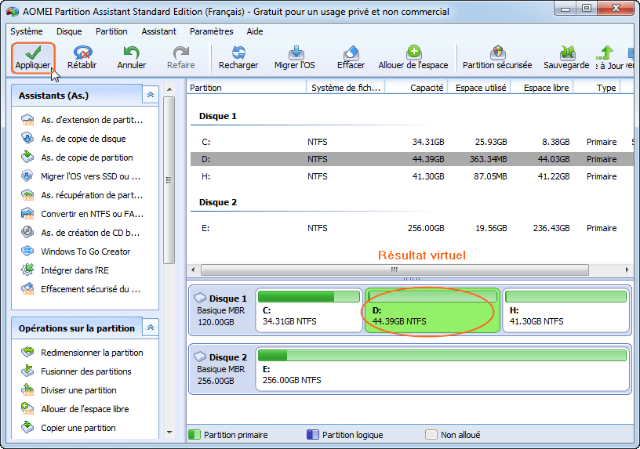This screenshot has height=449, width=640.
Task: Click Partition logique blue legend swatch
Action: [313, 435]
